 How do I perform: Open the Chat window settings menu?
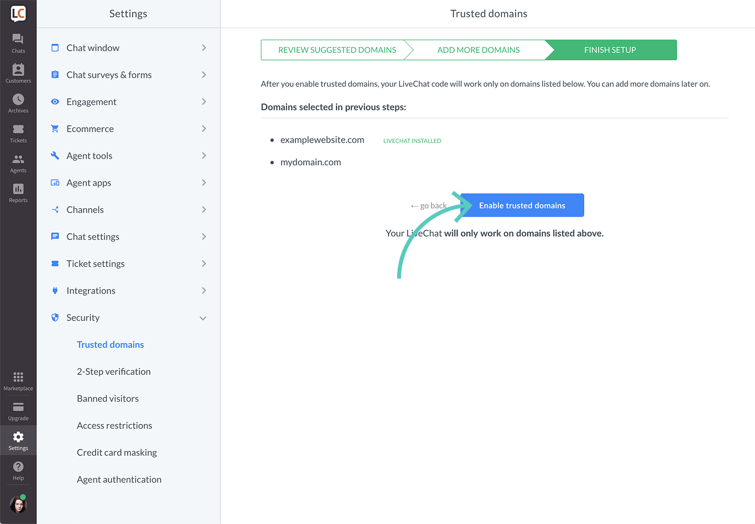[x=128, y=48]
